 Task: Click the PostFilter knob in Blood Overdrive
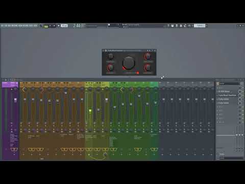click(148, 56)
